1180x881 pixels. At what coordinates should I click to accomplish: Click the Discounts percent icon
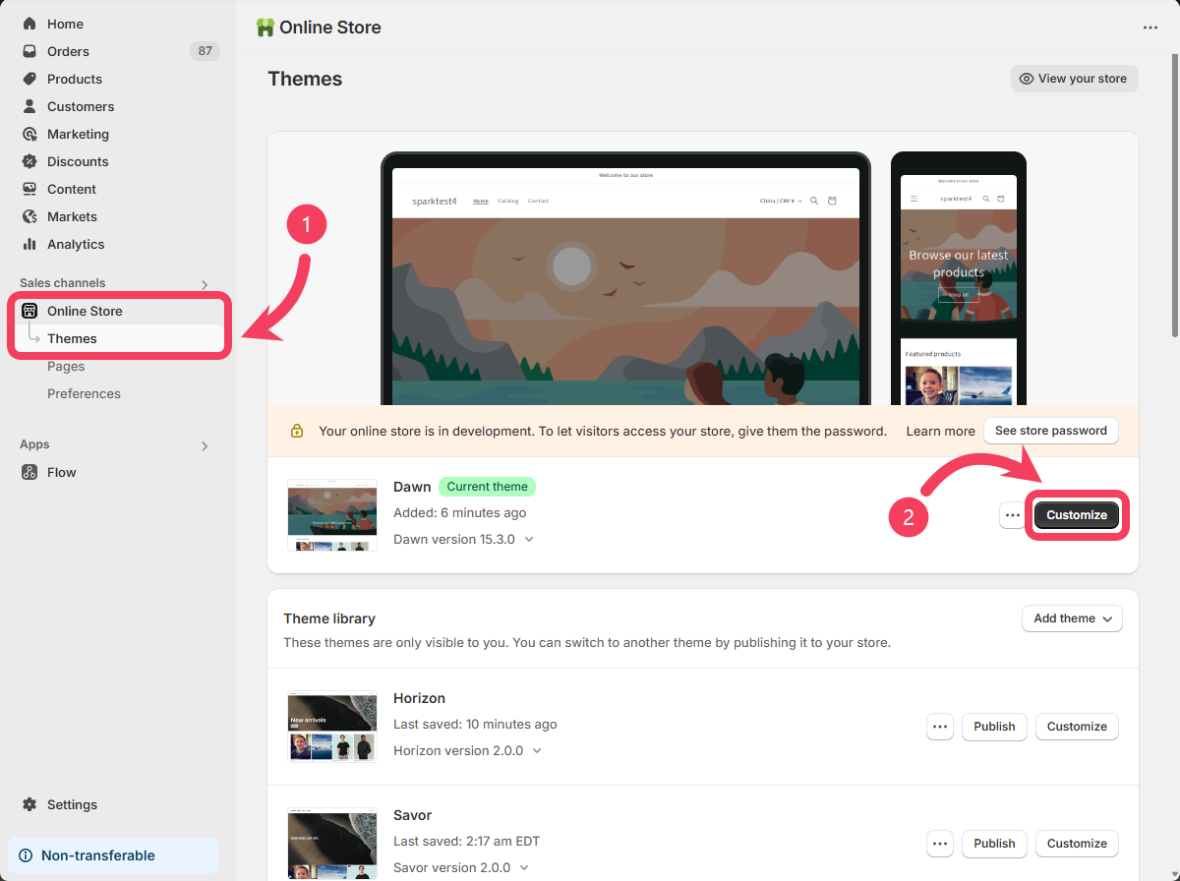pos(29,161)
